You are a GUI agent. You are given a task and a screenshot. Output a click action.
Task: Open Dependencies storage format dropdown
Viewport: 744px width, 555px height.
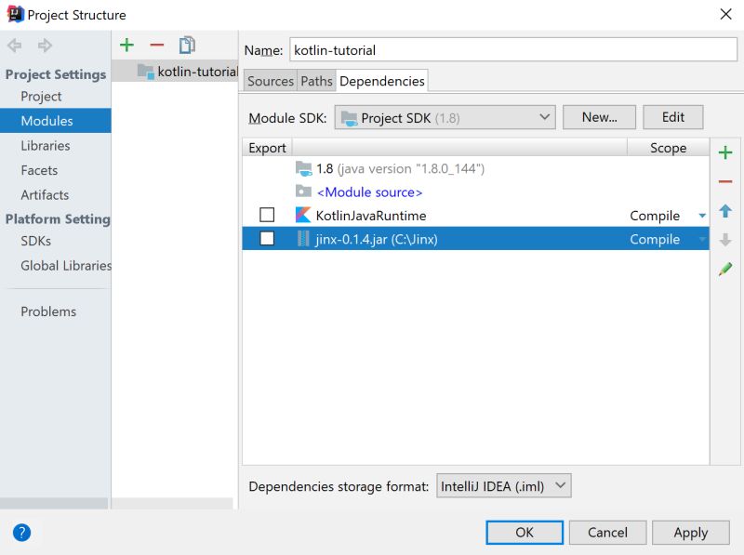tap(559, 485)
